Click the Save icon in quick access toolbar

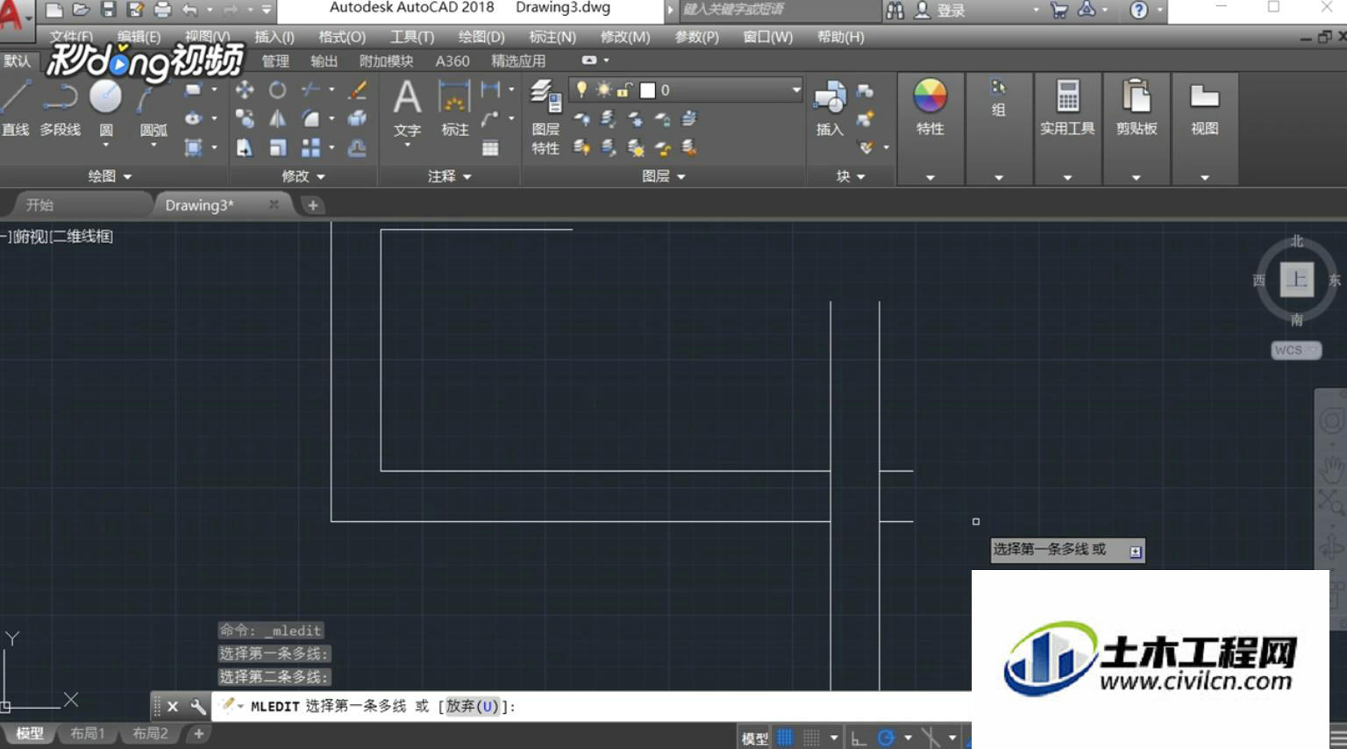[x=108, y=10]
